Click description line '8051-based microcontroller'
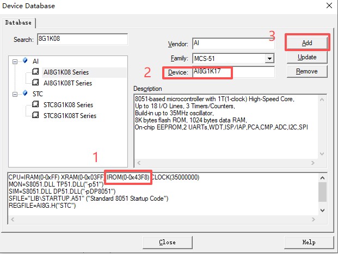 pyautogui.click(x=214, y=99)
